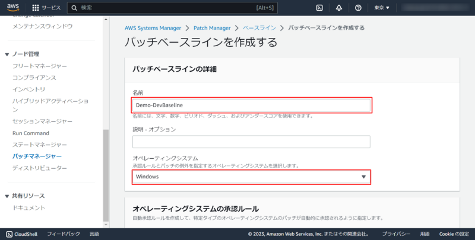Image resolution: width=475 pixels, height=240 pixels.
Task: Focus the top search field
Action: [172, 8]
